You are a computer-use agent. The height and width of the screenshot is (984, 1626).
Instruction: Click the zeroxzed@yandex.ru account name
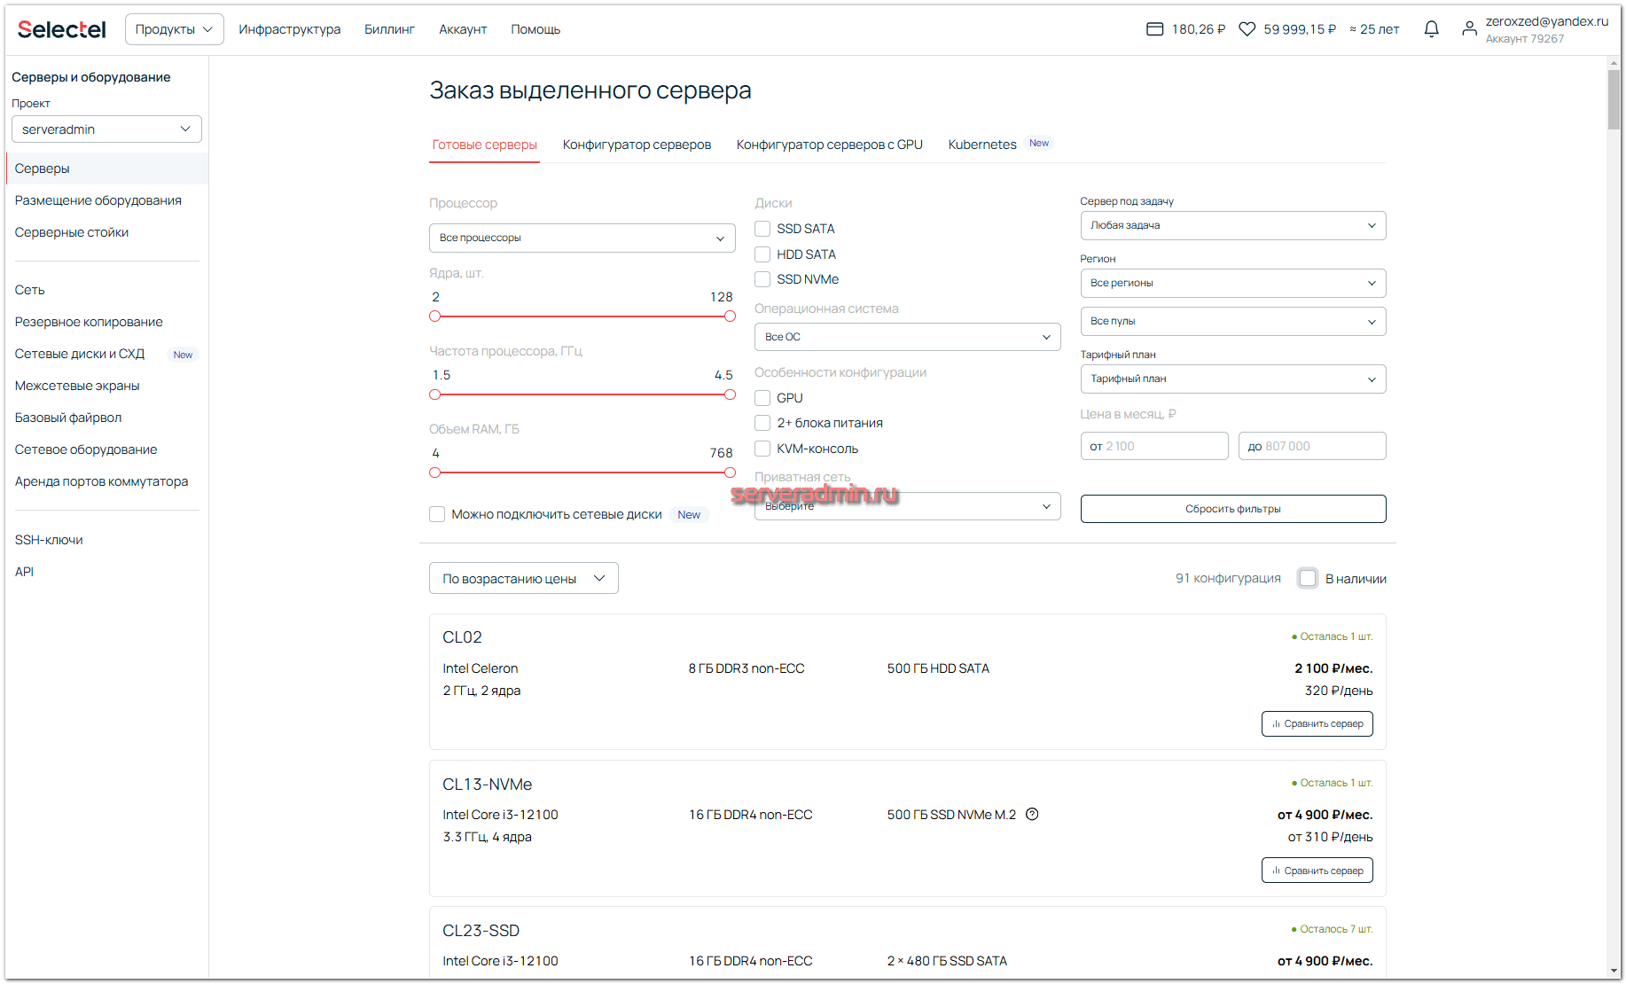coord(1546,21)
